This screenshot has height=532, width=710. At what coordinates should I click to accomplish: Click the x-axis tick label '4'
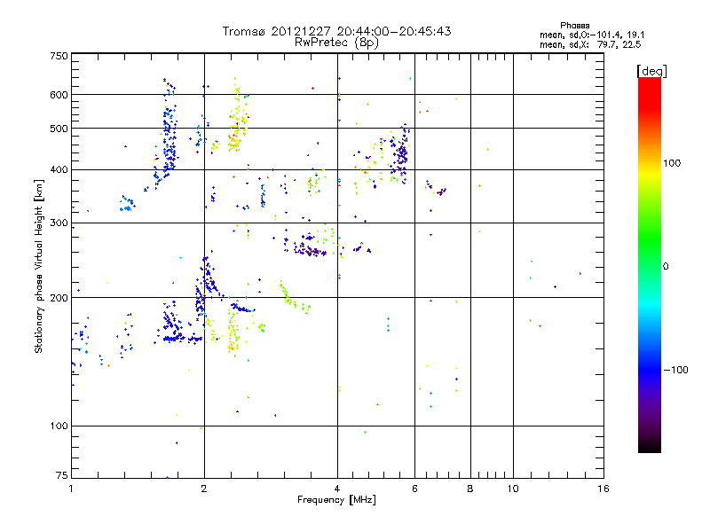[x=337, y=489]
